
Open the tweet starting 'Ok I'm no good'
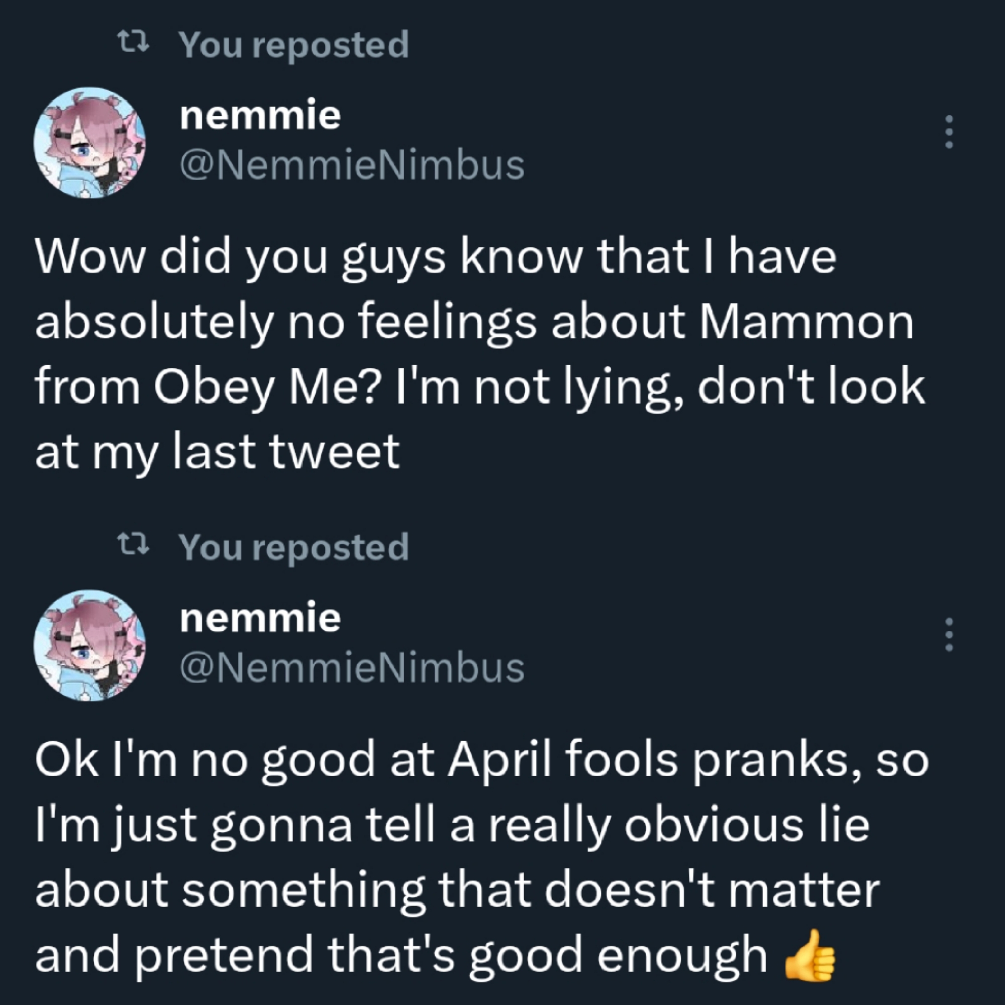click(x=468, y=858)
